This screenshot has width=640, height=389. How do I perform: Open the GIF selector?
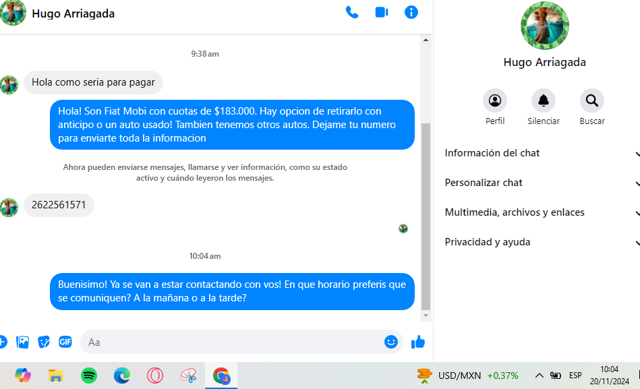[65, 342]
